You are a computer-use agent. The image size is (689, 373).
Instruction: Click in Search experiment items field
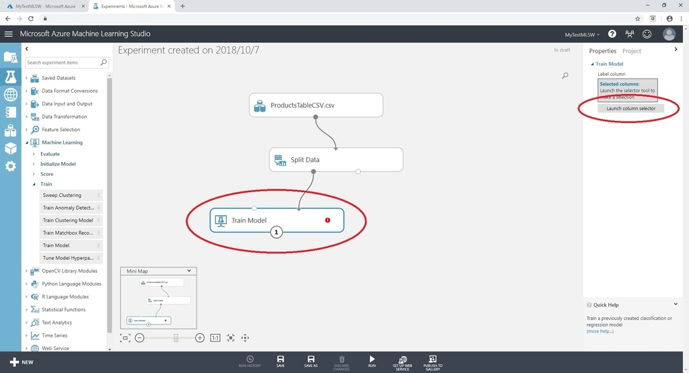click(x=63, y=63)
